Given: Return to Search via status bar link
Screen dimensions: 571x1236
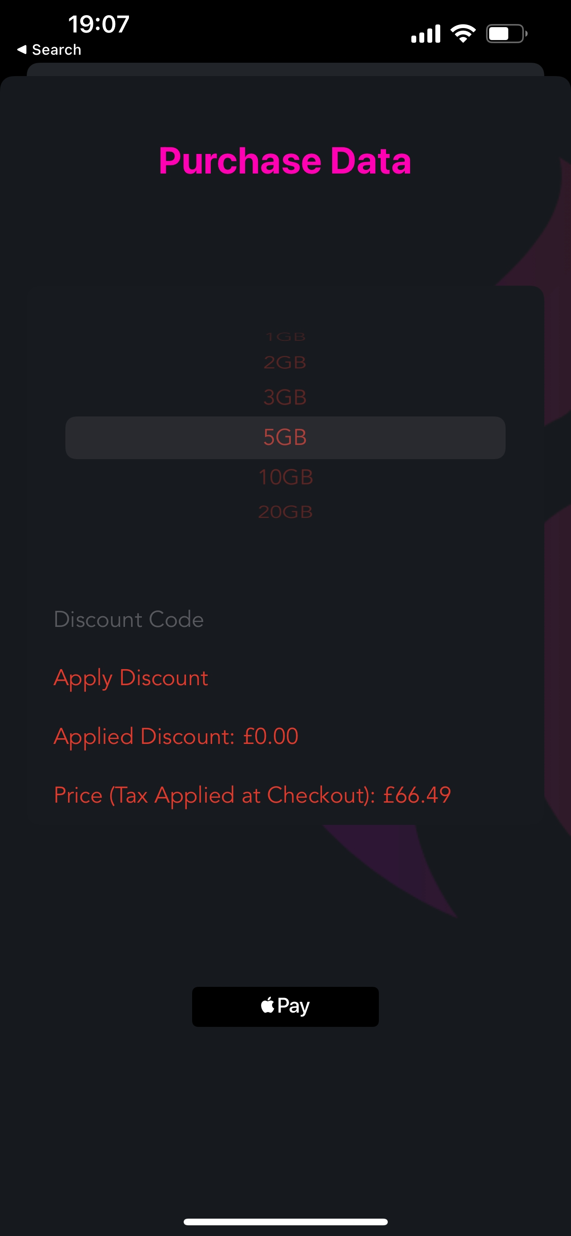Looking at the screenshot, I should pyautogui.click(x=49, y=49).
